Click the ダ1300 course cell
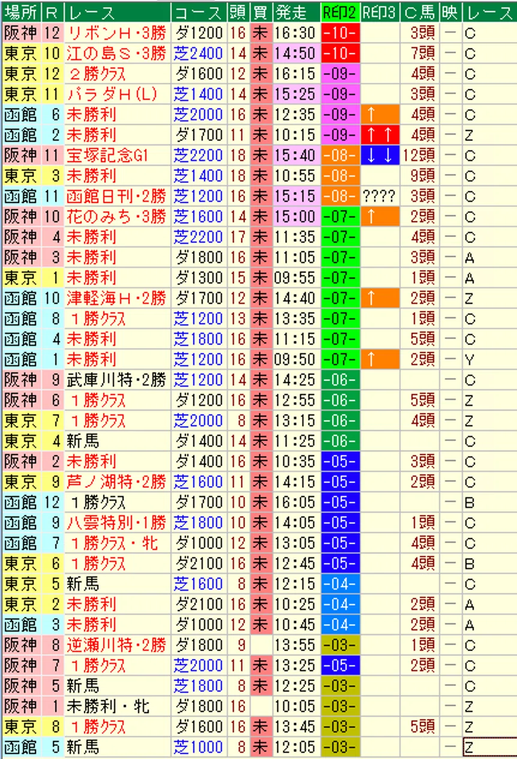This screenshot has width=517, height=759. coord(198,278)
